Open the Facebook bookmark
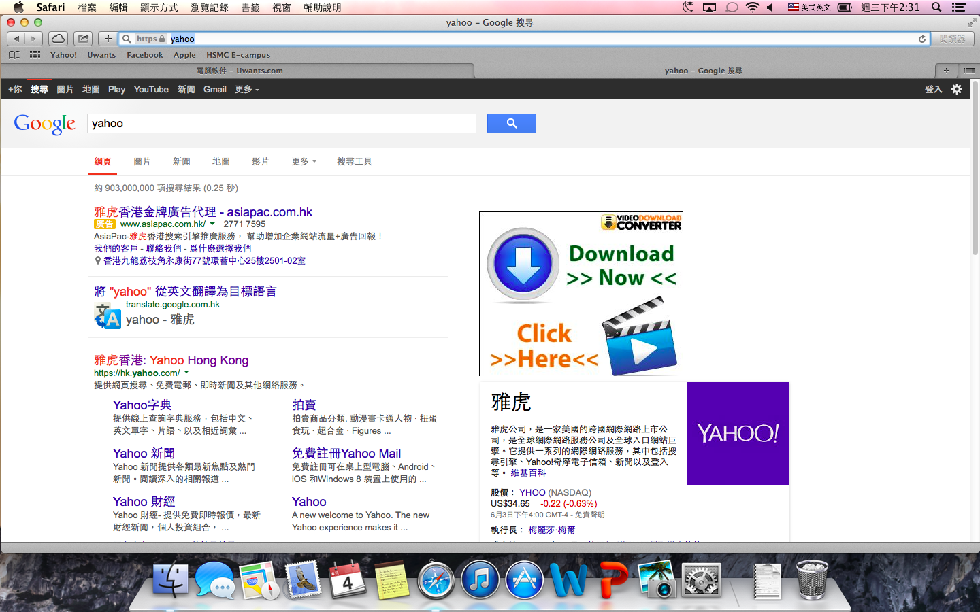This screenshot has height=612, width=980. [x=145, y=55]
